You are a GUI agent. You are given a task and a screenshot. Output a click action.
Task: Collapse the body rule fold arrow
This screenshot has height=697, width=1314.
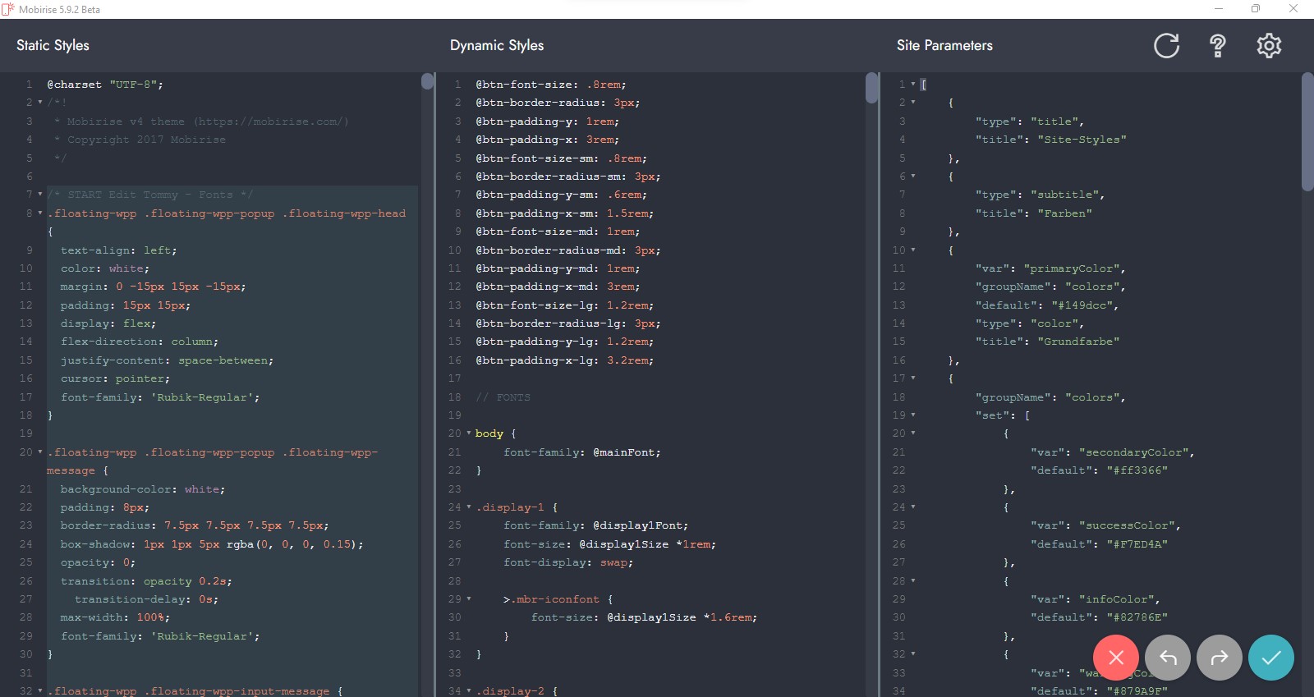[x=469, y=433]
